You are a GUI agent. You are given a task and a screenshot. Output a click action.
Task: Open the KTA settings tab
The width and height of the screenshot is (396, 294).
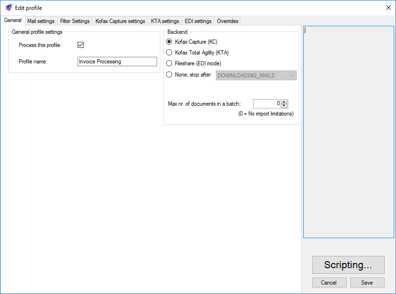[165, 21]
